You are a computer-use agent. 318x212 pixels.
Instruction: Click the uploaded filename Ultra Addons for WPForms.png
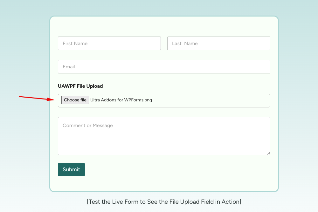coord(121,100)
